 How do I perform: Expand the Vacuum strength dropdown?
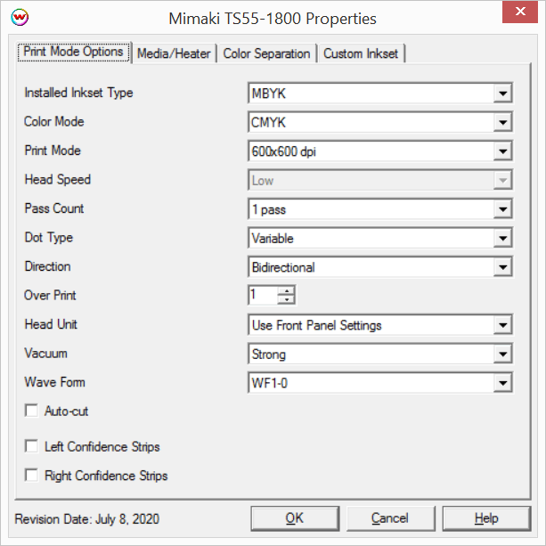click(x=503, y=354)
